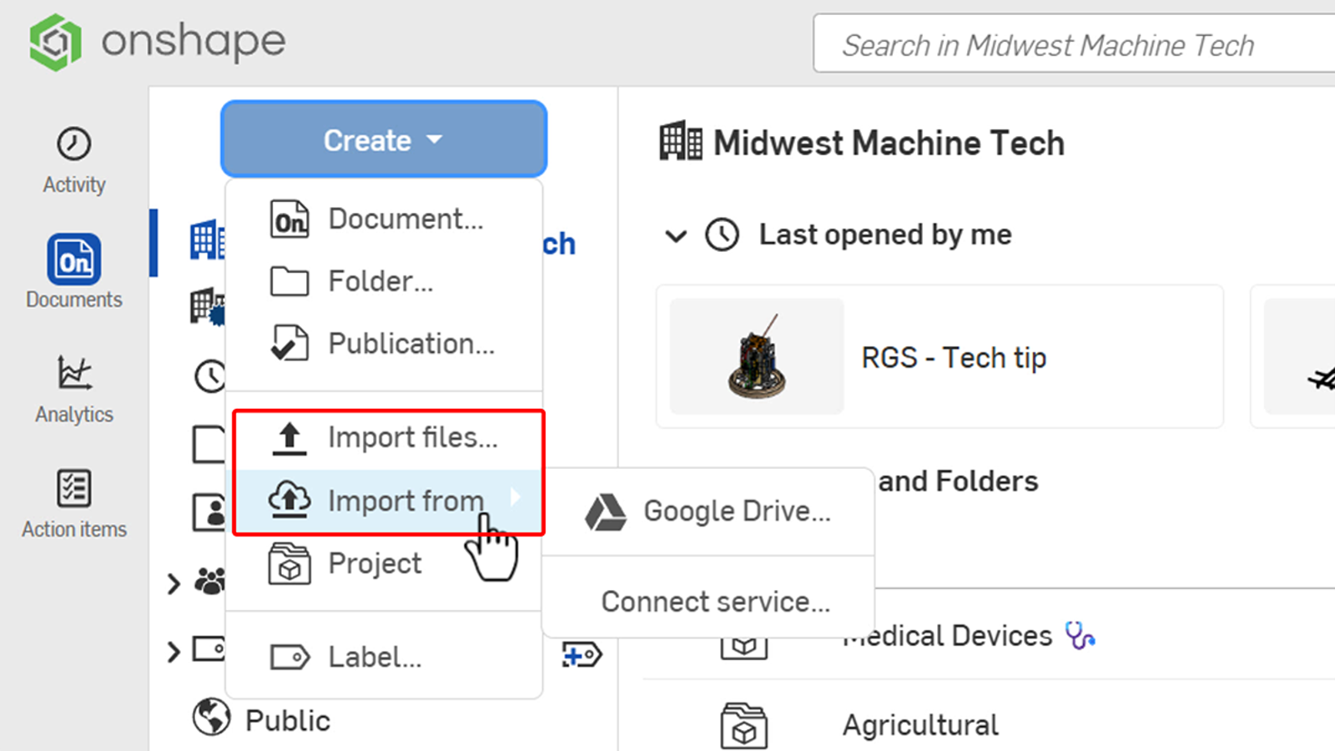Select the Connect service option
The width and height of the screenshot is (1335, 751).
(714, 601)
